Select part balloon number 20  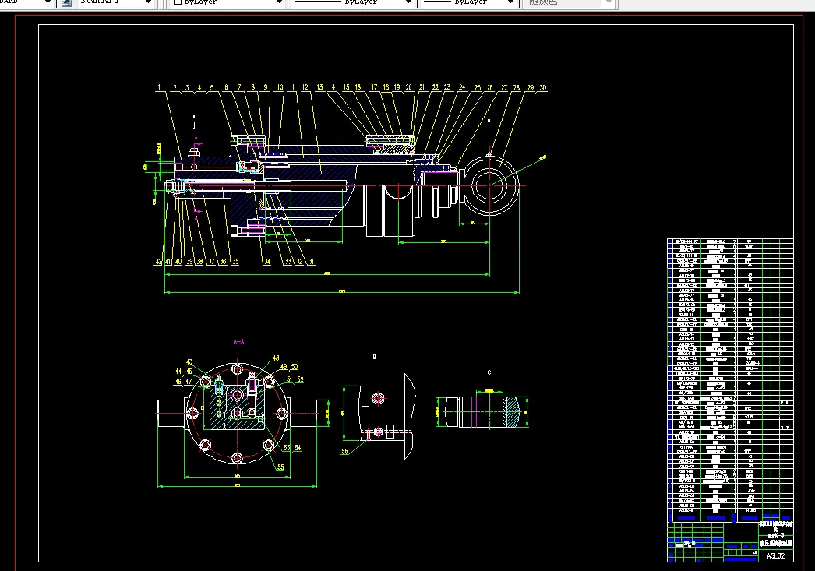click(408, 87)
